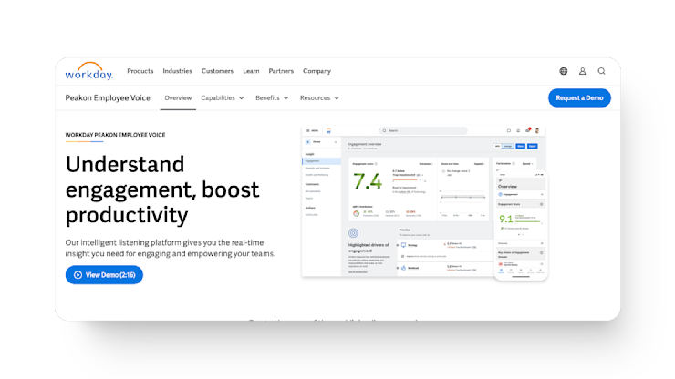This screenshot has width=675, height=379.
Task: Expand the Resources dropdown
Action: pyautogui.click(x=319, y=98)
